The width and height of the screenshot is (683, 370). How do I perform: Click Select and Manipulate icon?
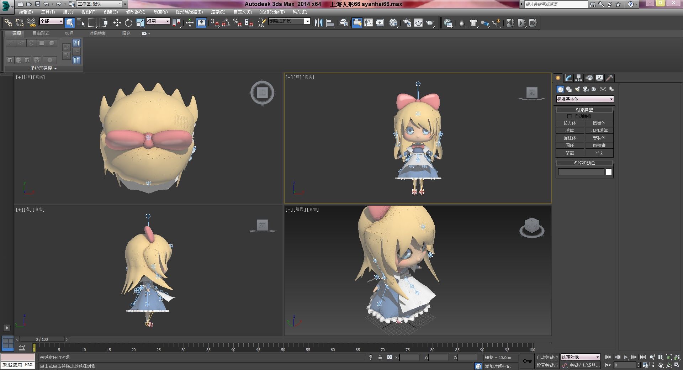(190, 23)
